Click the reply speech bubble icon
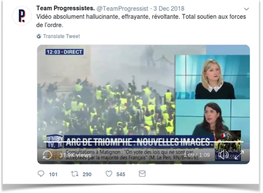This screenshot has height=193, width=263. click(x=41, y=174)
